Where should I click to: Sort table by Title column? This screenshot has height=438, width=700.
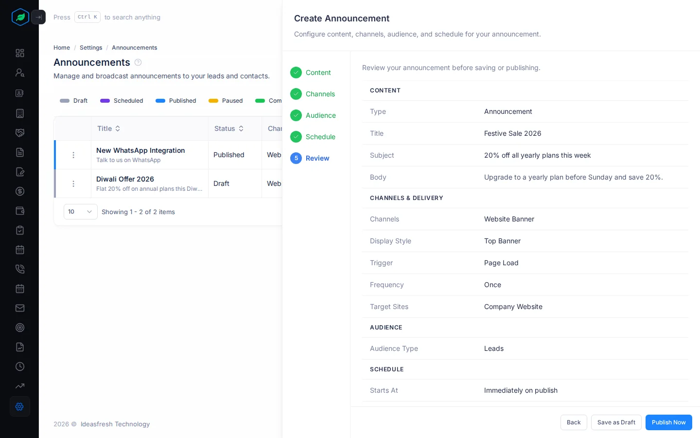pos(109,128)
